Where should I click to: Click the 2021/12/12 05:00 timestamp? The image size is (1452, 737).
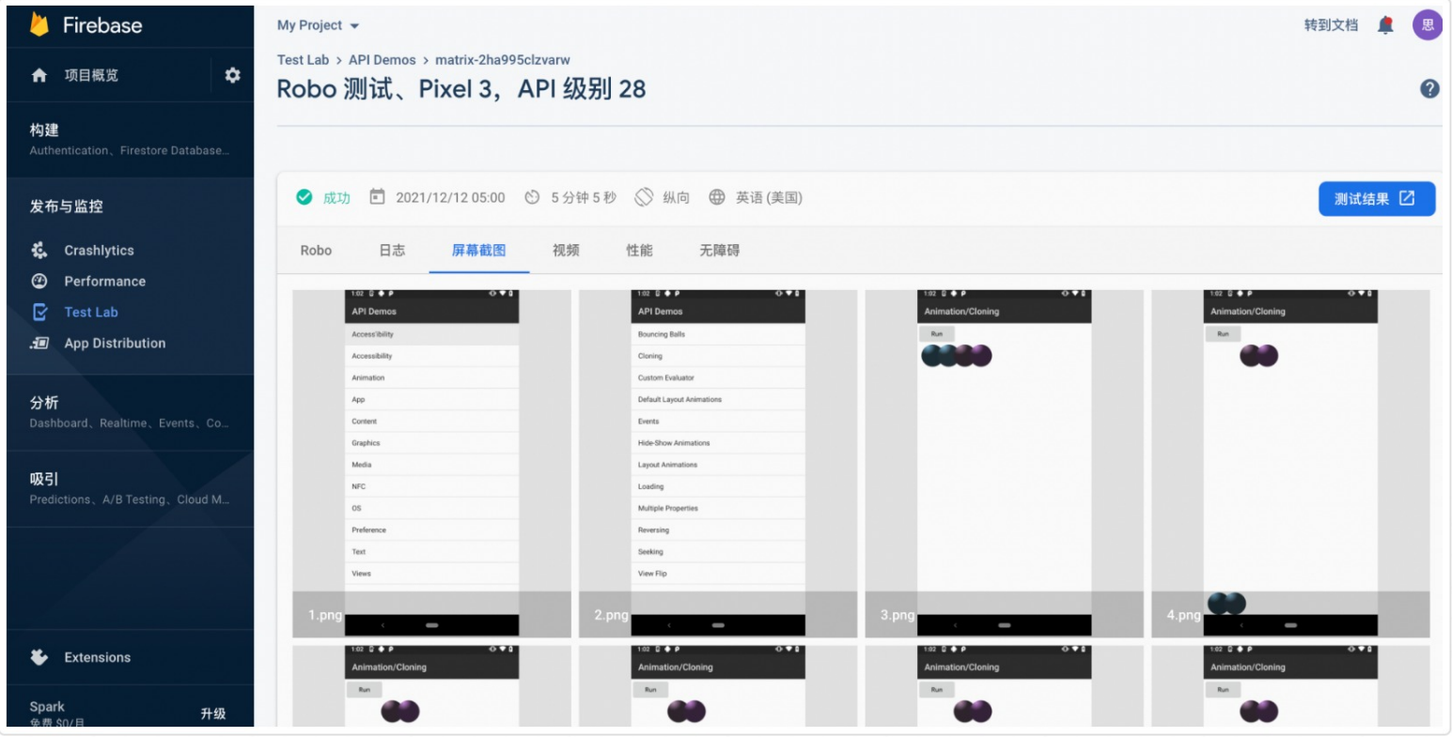point(450,197)
